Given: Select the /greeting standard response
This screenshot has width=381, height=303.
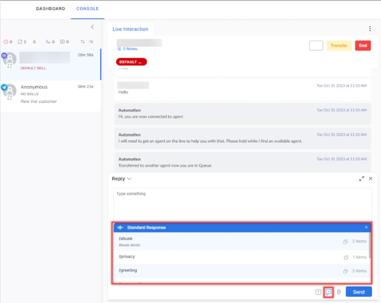Looking at the screenshot, I should tap(241, 271).
